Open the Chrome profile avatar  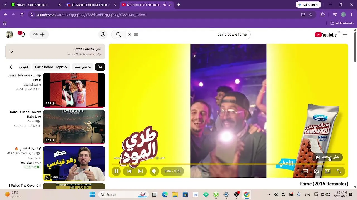click(343, 15)
